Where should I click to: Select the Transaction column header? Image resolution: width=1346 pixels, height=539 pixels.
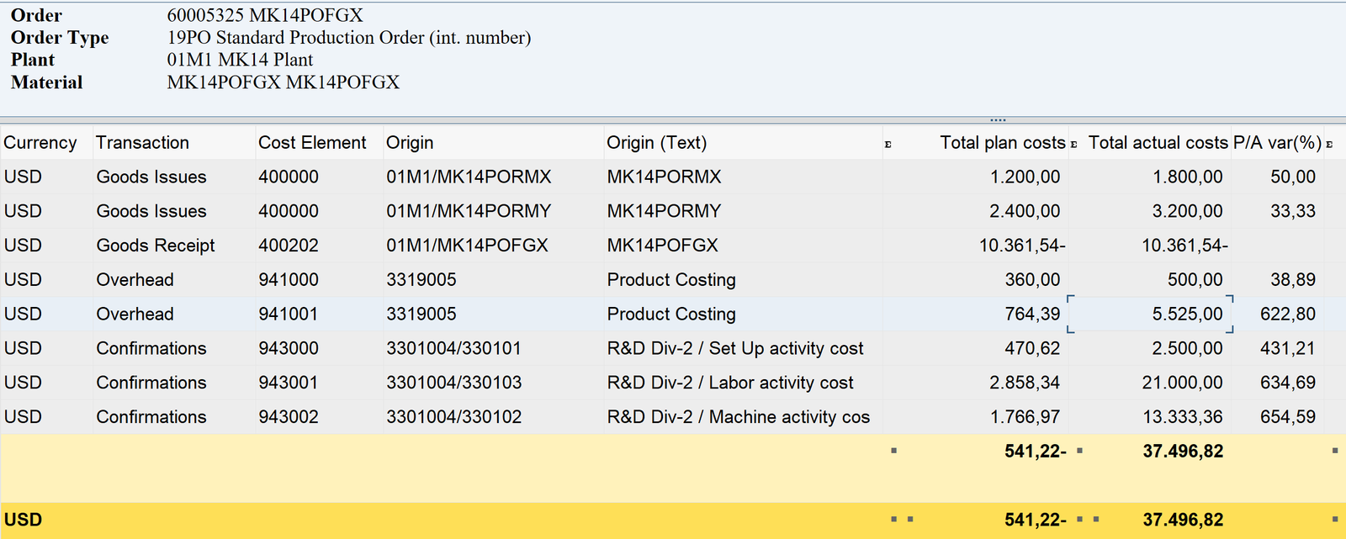click(142, 143)
